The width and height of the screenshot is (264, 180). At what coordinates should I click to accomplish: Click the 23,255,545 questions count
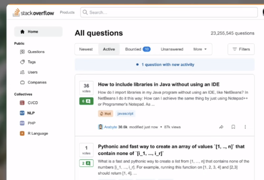coord(232,33)
